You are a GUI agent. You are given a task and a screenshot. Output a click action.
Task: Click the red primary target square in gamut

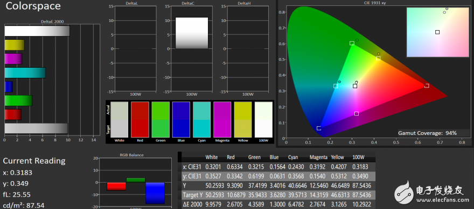tap(427, 85)
